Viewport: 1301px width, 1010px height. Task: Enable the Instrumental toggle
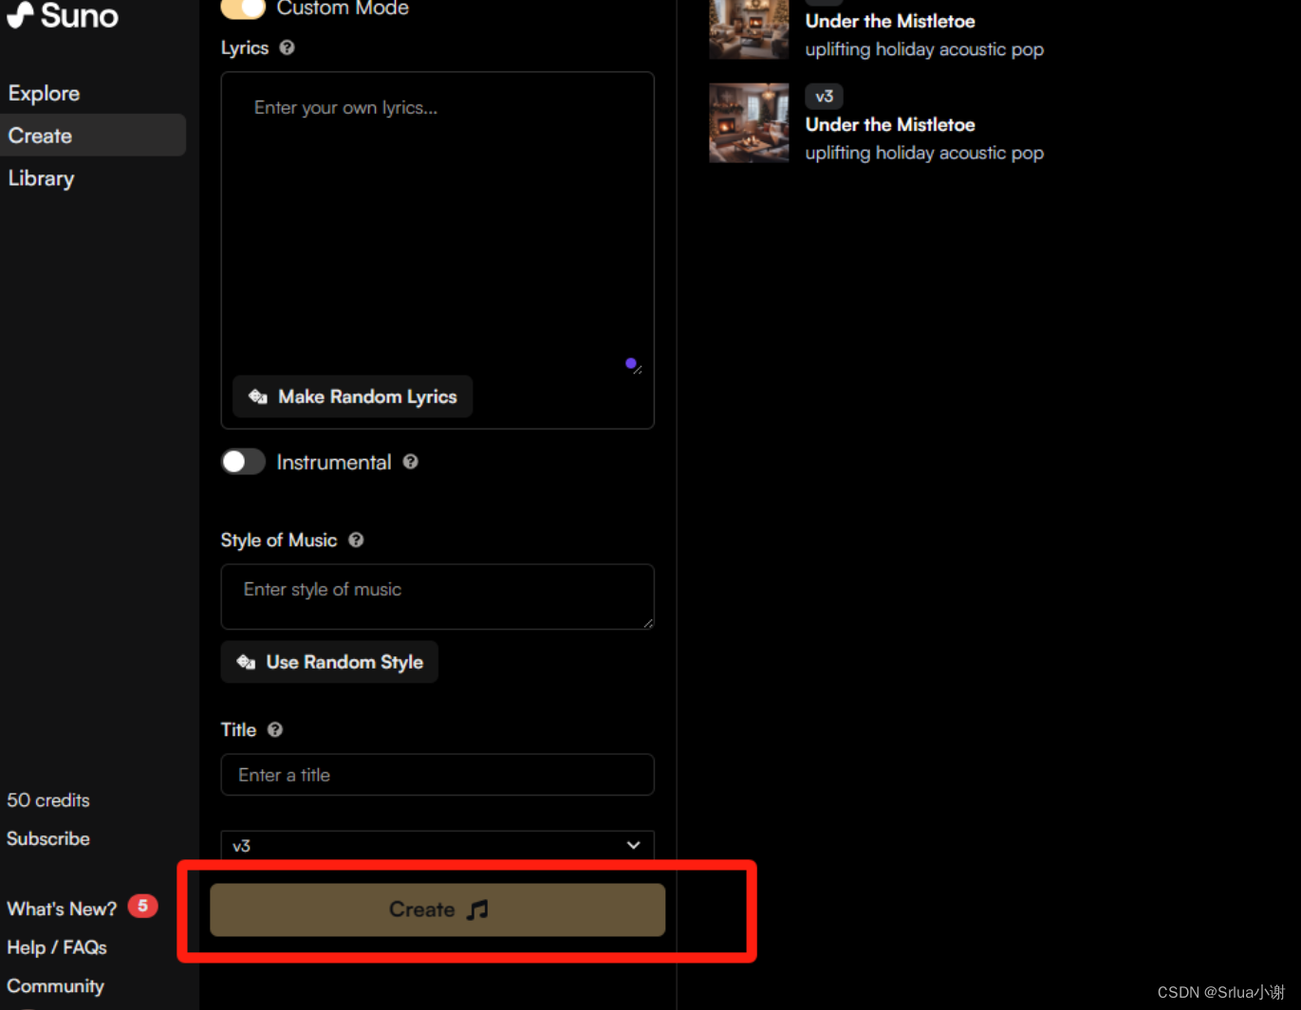pos(243,462)
